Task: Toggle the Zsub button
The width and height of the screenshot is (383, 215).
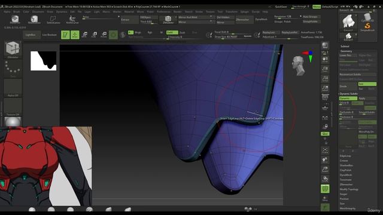Action: pyautogui.click(x=182, y=32)
